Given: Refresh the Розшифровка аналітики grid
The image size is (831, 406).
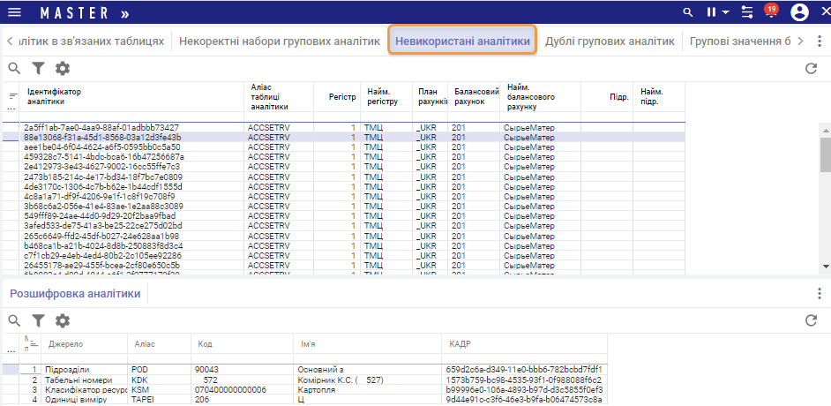Looking at the screenshot, I should 811,320.
